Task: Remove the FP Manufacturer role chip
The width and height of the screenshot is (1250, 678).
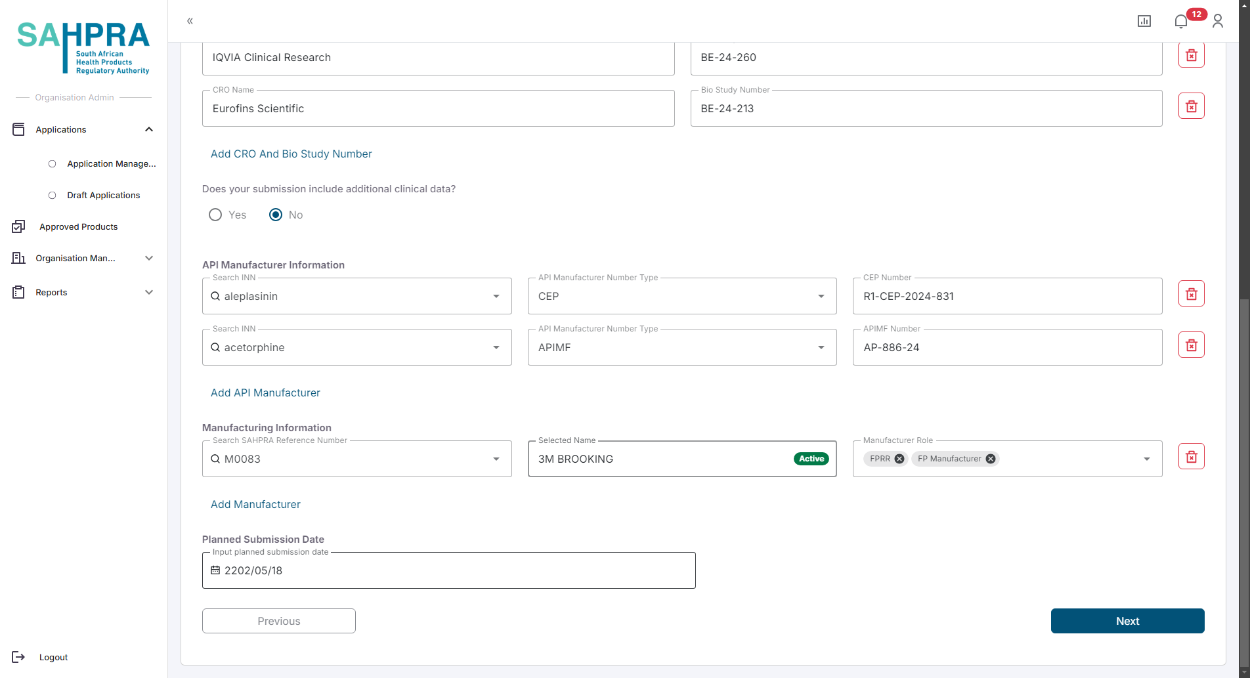Action: (x=991, y=459)
